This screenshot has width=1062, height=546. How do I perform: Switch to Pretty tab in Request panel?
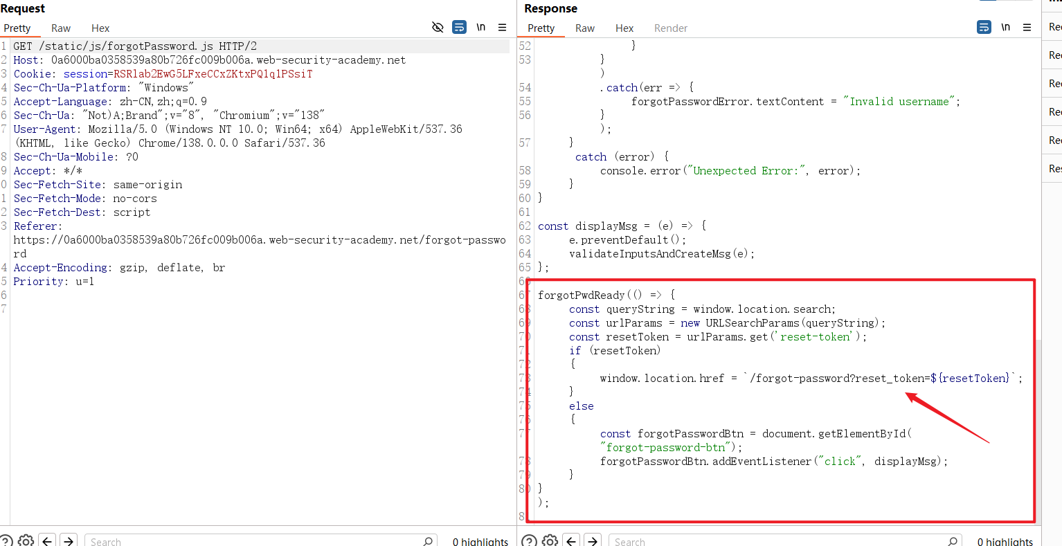(x=17, y=28)
